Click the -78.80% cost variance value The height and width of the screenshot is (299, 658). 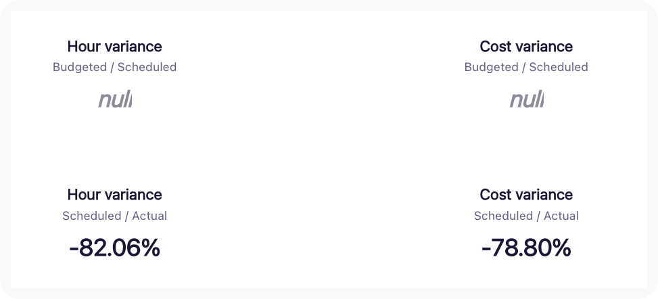click(525, 248)
